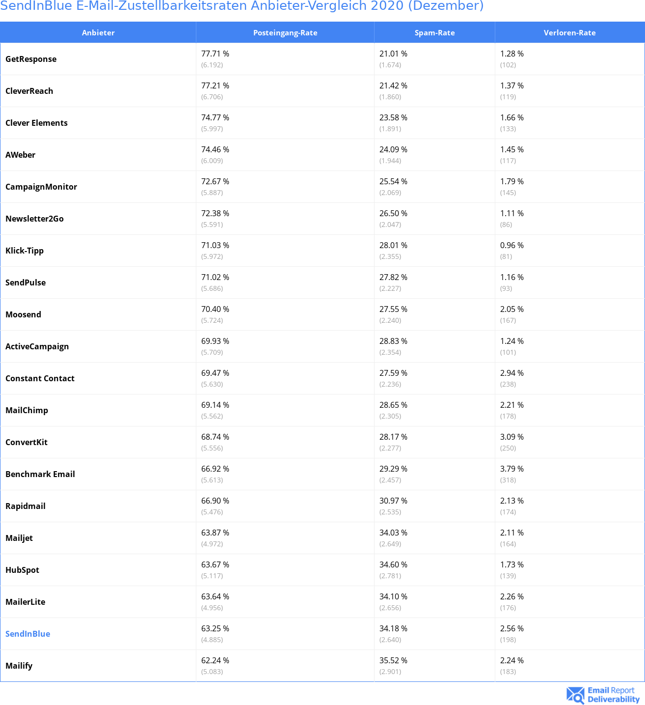Select the Mailify provider name

click(19, 666)
